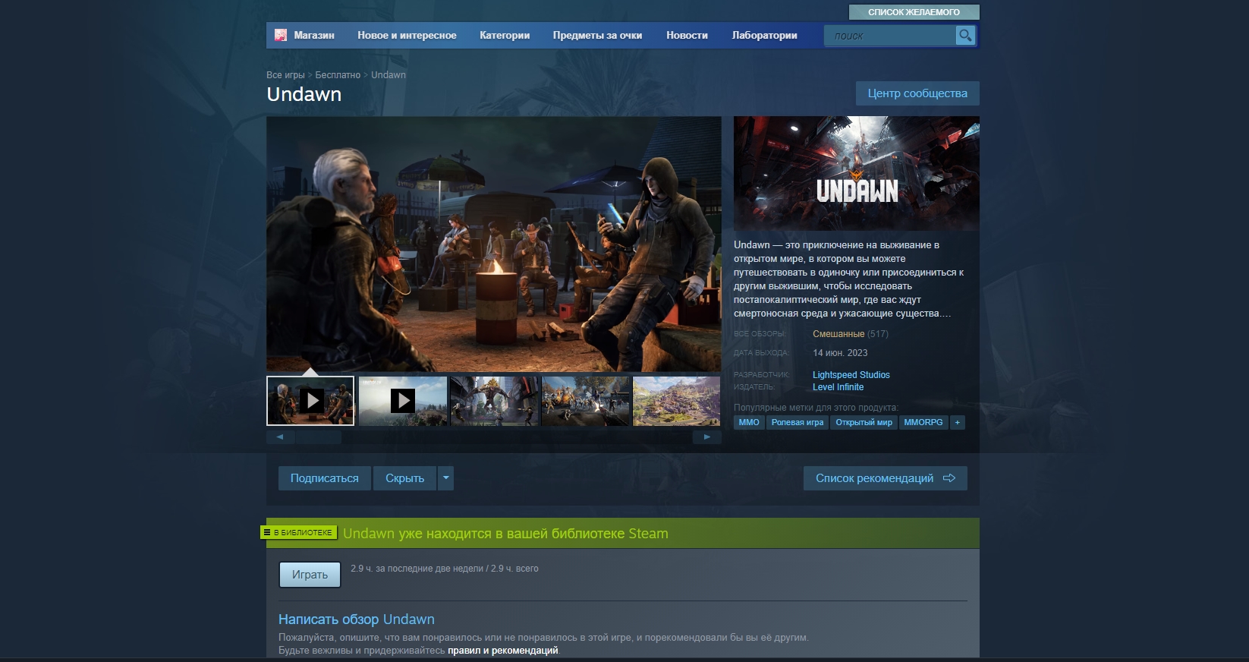Click the Смешанные reviews summary link

click(838, 334)
